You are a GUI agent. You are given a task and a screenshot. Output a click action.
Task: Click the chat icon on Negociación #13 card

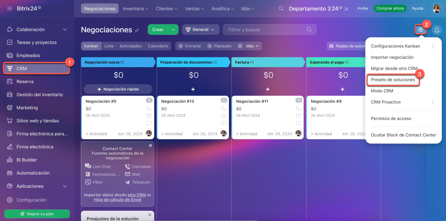(224, 123)
